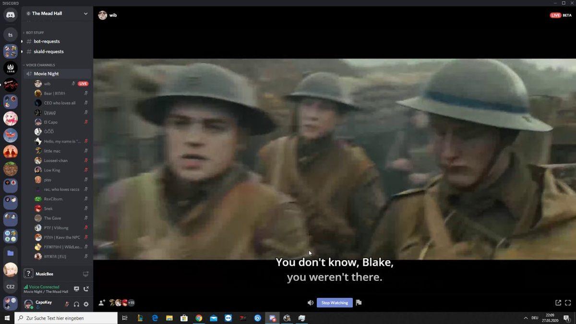Enter fullscreen mode for the stream

(568, 303)
